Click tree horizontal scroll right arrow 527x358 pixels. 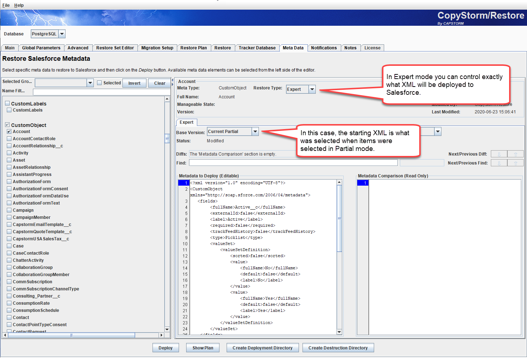pyautogui.click(x=161, y=335)
